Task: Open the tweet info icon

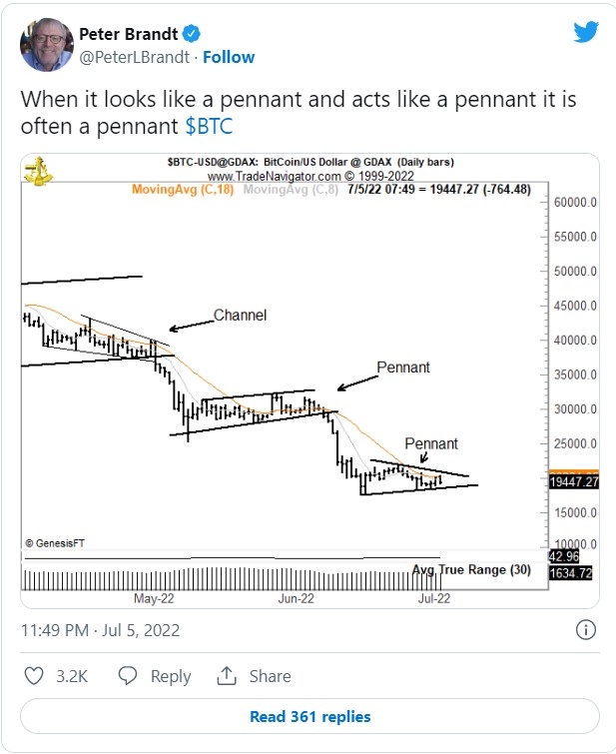Action: (x=585, y=630)
